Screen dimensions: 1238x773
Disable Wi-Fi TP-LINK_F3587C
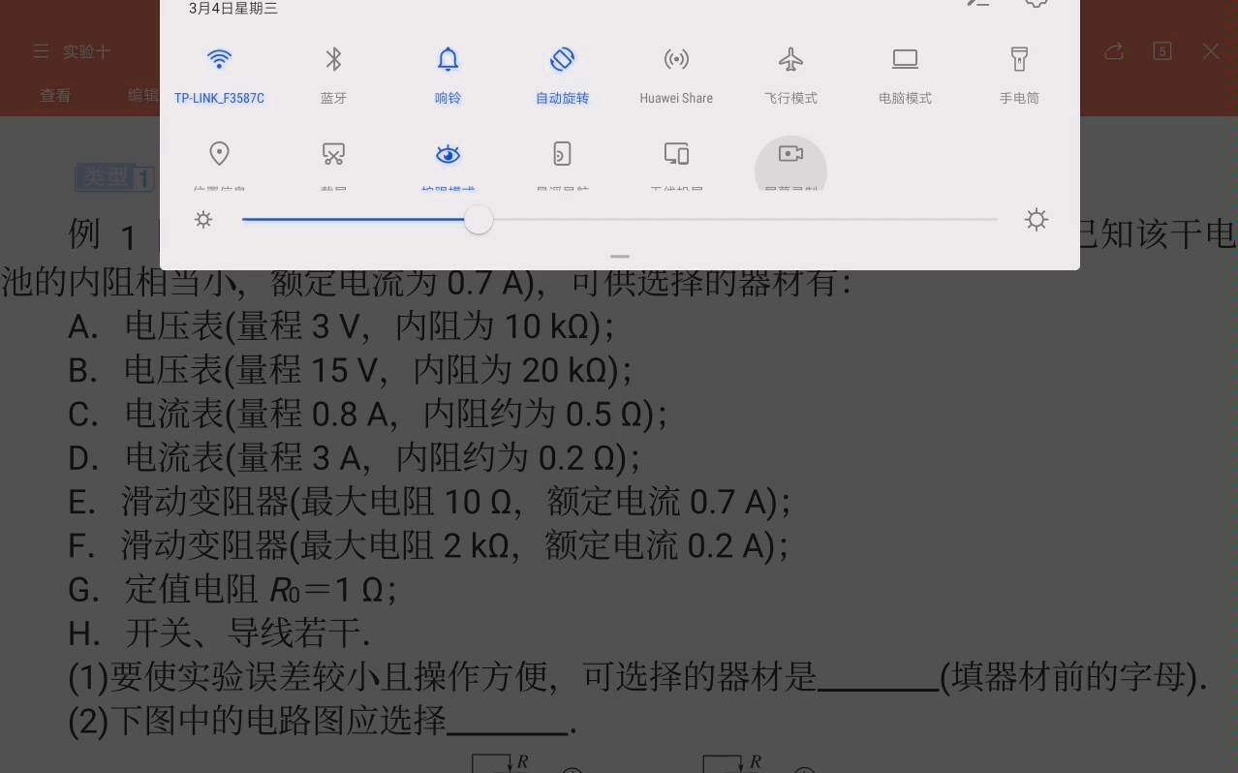[219, 59]
